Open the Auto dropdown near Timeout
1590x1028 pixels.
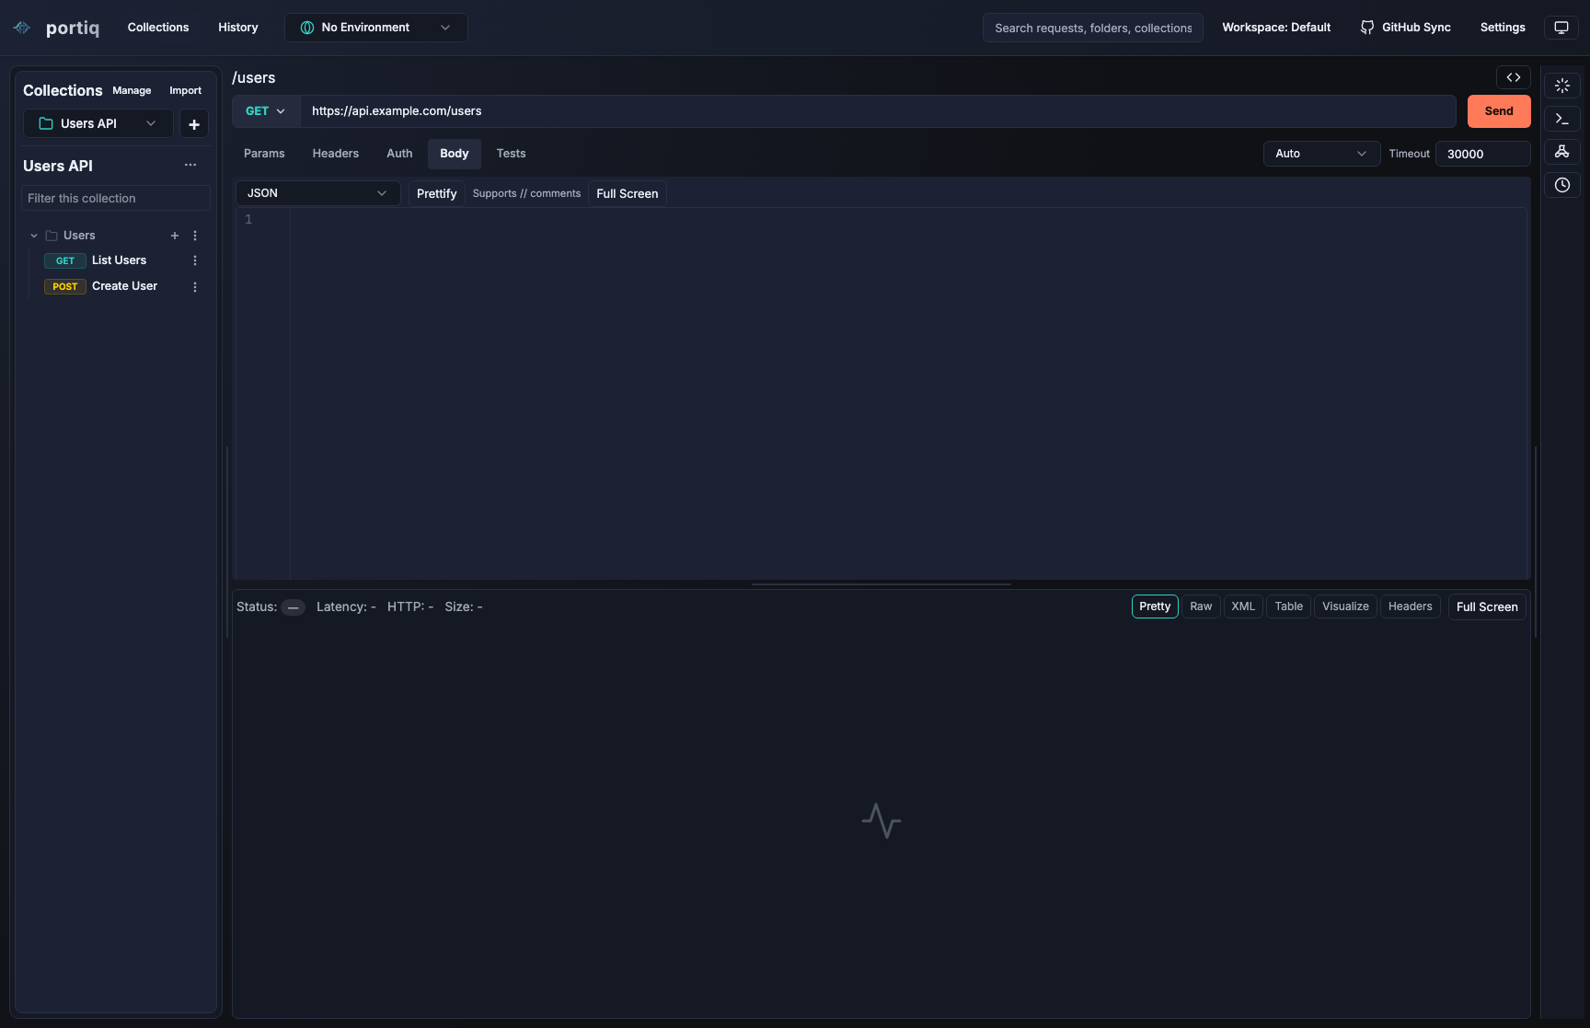pos(1321,154)
